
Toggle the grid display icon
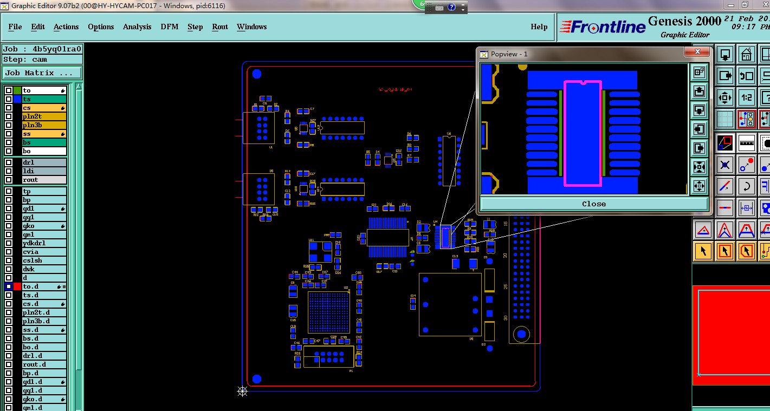[725, 119]
